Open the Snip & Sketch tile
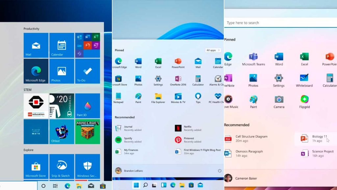 coord(62,166)
